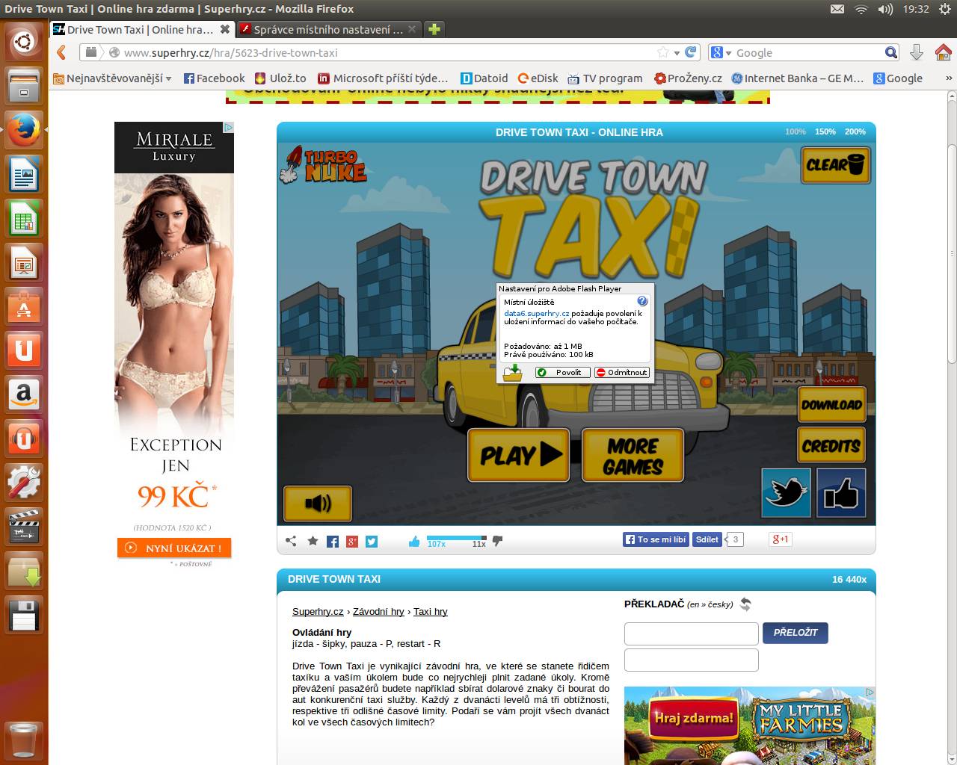
Task: Open Firefox downloads arrow icon
Action: click(916, 52)
